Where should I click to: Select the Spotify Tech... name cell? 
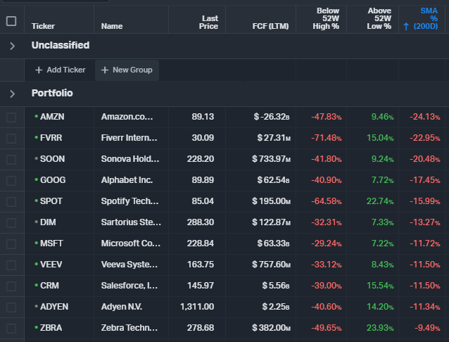(x=129, y=201)
